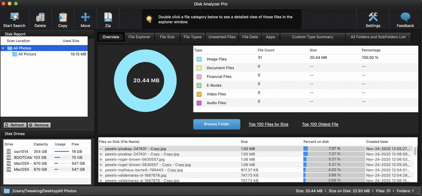Open the File Explorer tab
This screenshot has width=422, height=196.
point(139,37)
